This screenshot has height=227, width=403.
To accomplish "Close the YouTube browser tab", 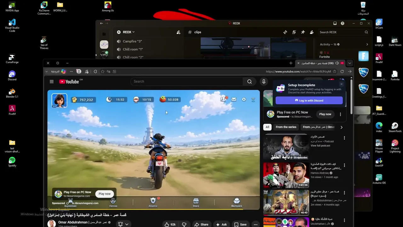I will tap(298, 63).
